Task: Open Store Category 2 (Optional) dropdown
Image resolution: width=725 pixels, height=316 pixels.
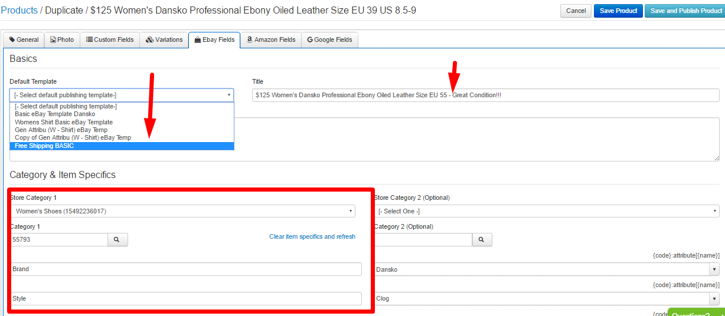Action: pyautogui.click(x=546, y=211)
